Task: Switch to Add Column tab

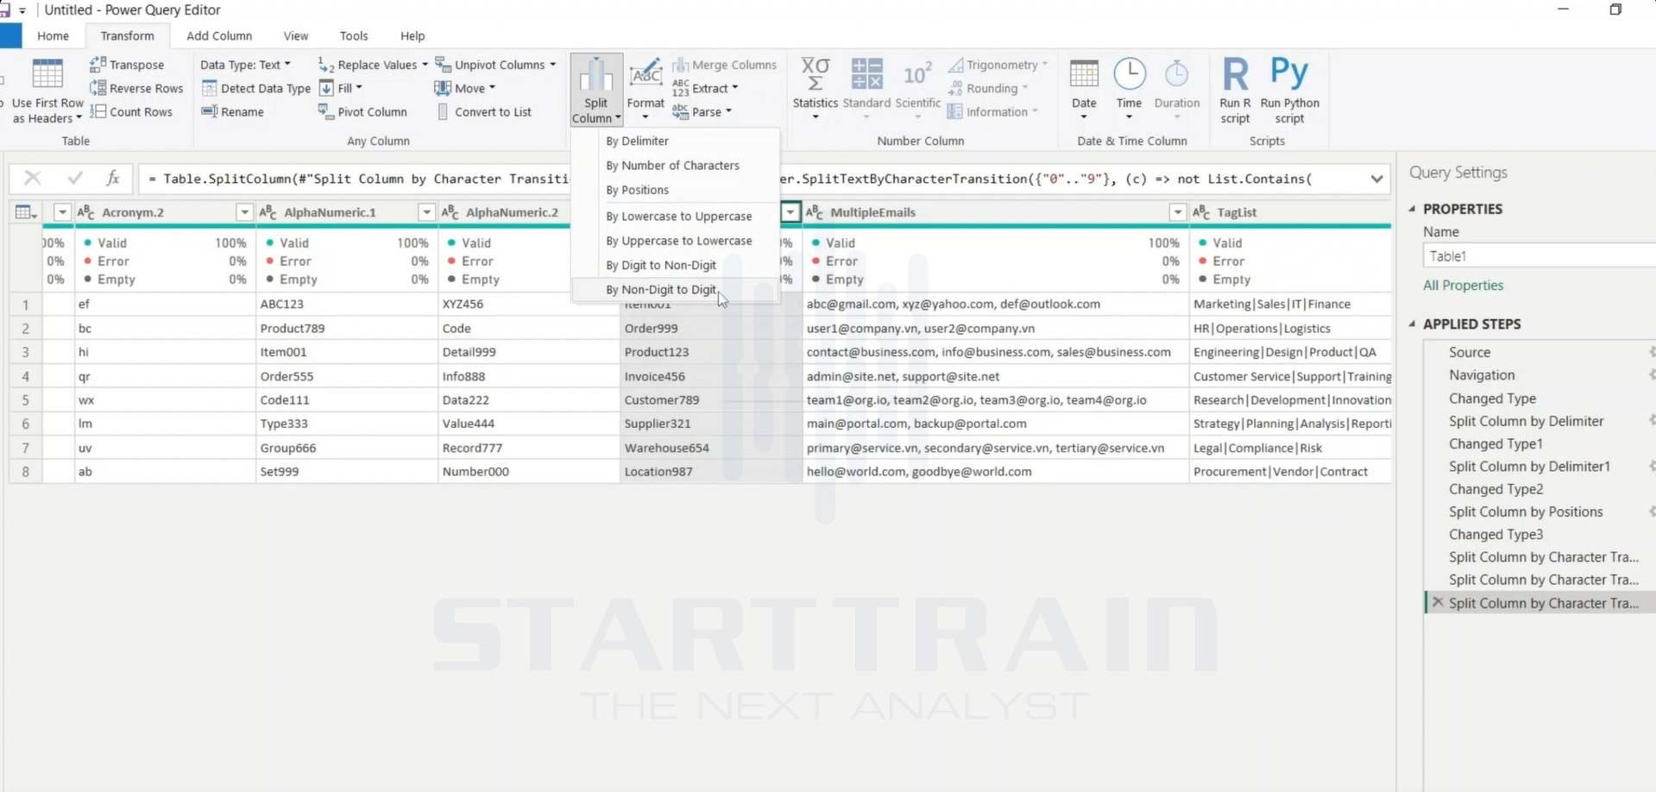Action: pyautogui.click(x=219, y=35)
